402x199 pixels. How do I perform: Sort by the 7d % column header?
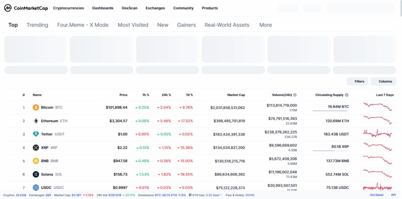coord(189,95)
